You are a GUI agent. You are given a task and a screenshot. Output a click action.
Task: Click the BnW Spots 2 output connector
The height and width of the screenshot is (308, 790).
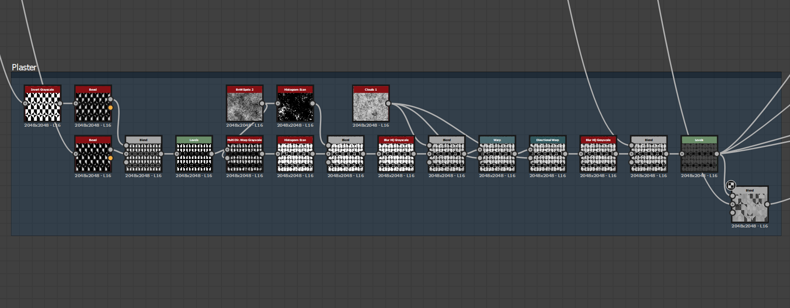click(262, 103)
